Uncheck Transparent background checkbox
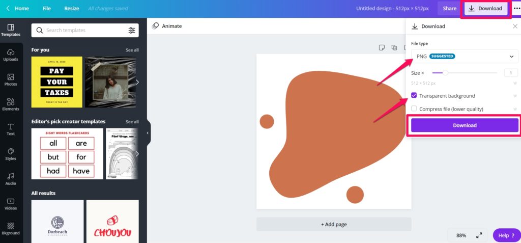The width and height of the screenshot is (521, 243). [x=414, y=96]
